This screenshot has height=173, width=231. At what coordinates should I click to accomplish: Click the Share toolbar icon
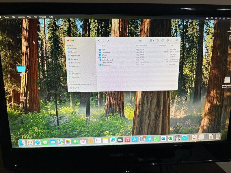[x=158, y=40]
